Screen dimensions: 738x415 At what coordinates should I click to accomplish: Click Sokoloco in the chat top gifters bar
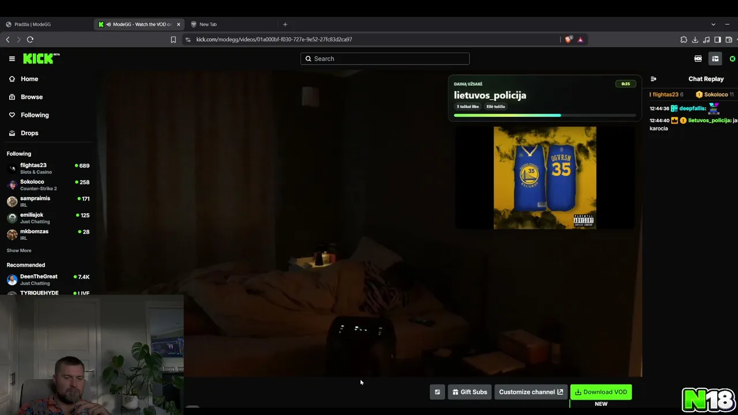click(716, 95)
